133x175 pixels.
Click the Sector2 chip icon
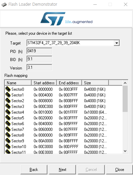point(8,100)
